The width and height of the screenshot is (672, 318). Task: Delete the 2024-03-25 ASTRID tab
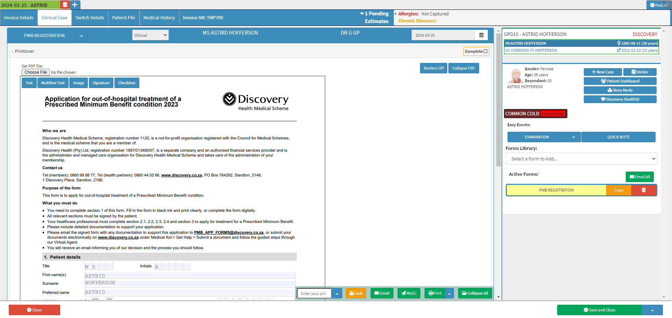(x=65, y=5)
